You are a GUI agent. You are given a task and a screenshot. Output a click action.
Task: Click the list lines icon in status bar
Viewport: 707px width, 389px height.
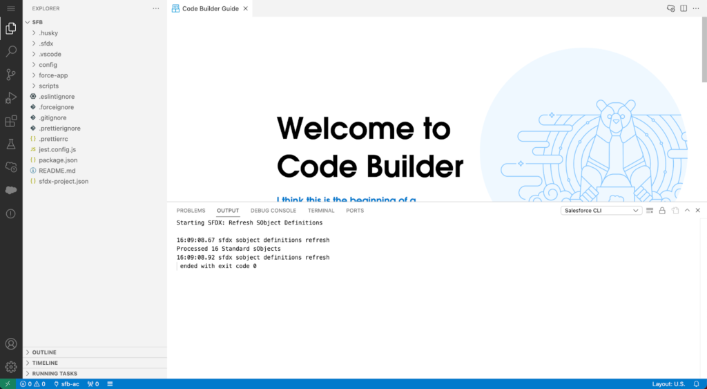tap(110, 384)
